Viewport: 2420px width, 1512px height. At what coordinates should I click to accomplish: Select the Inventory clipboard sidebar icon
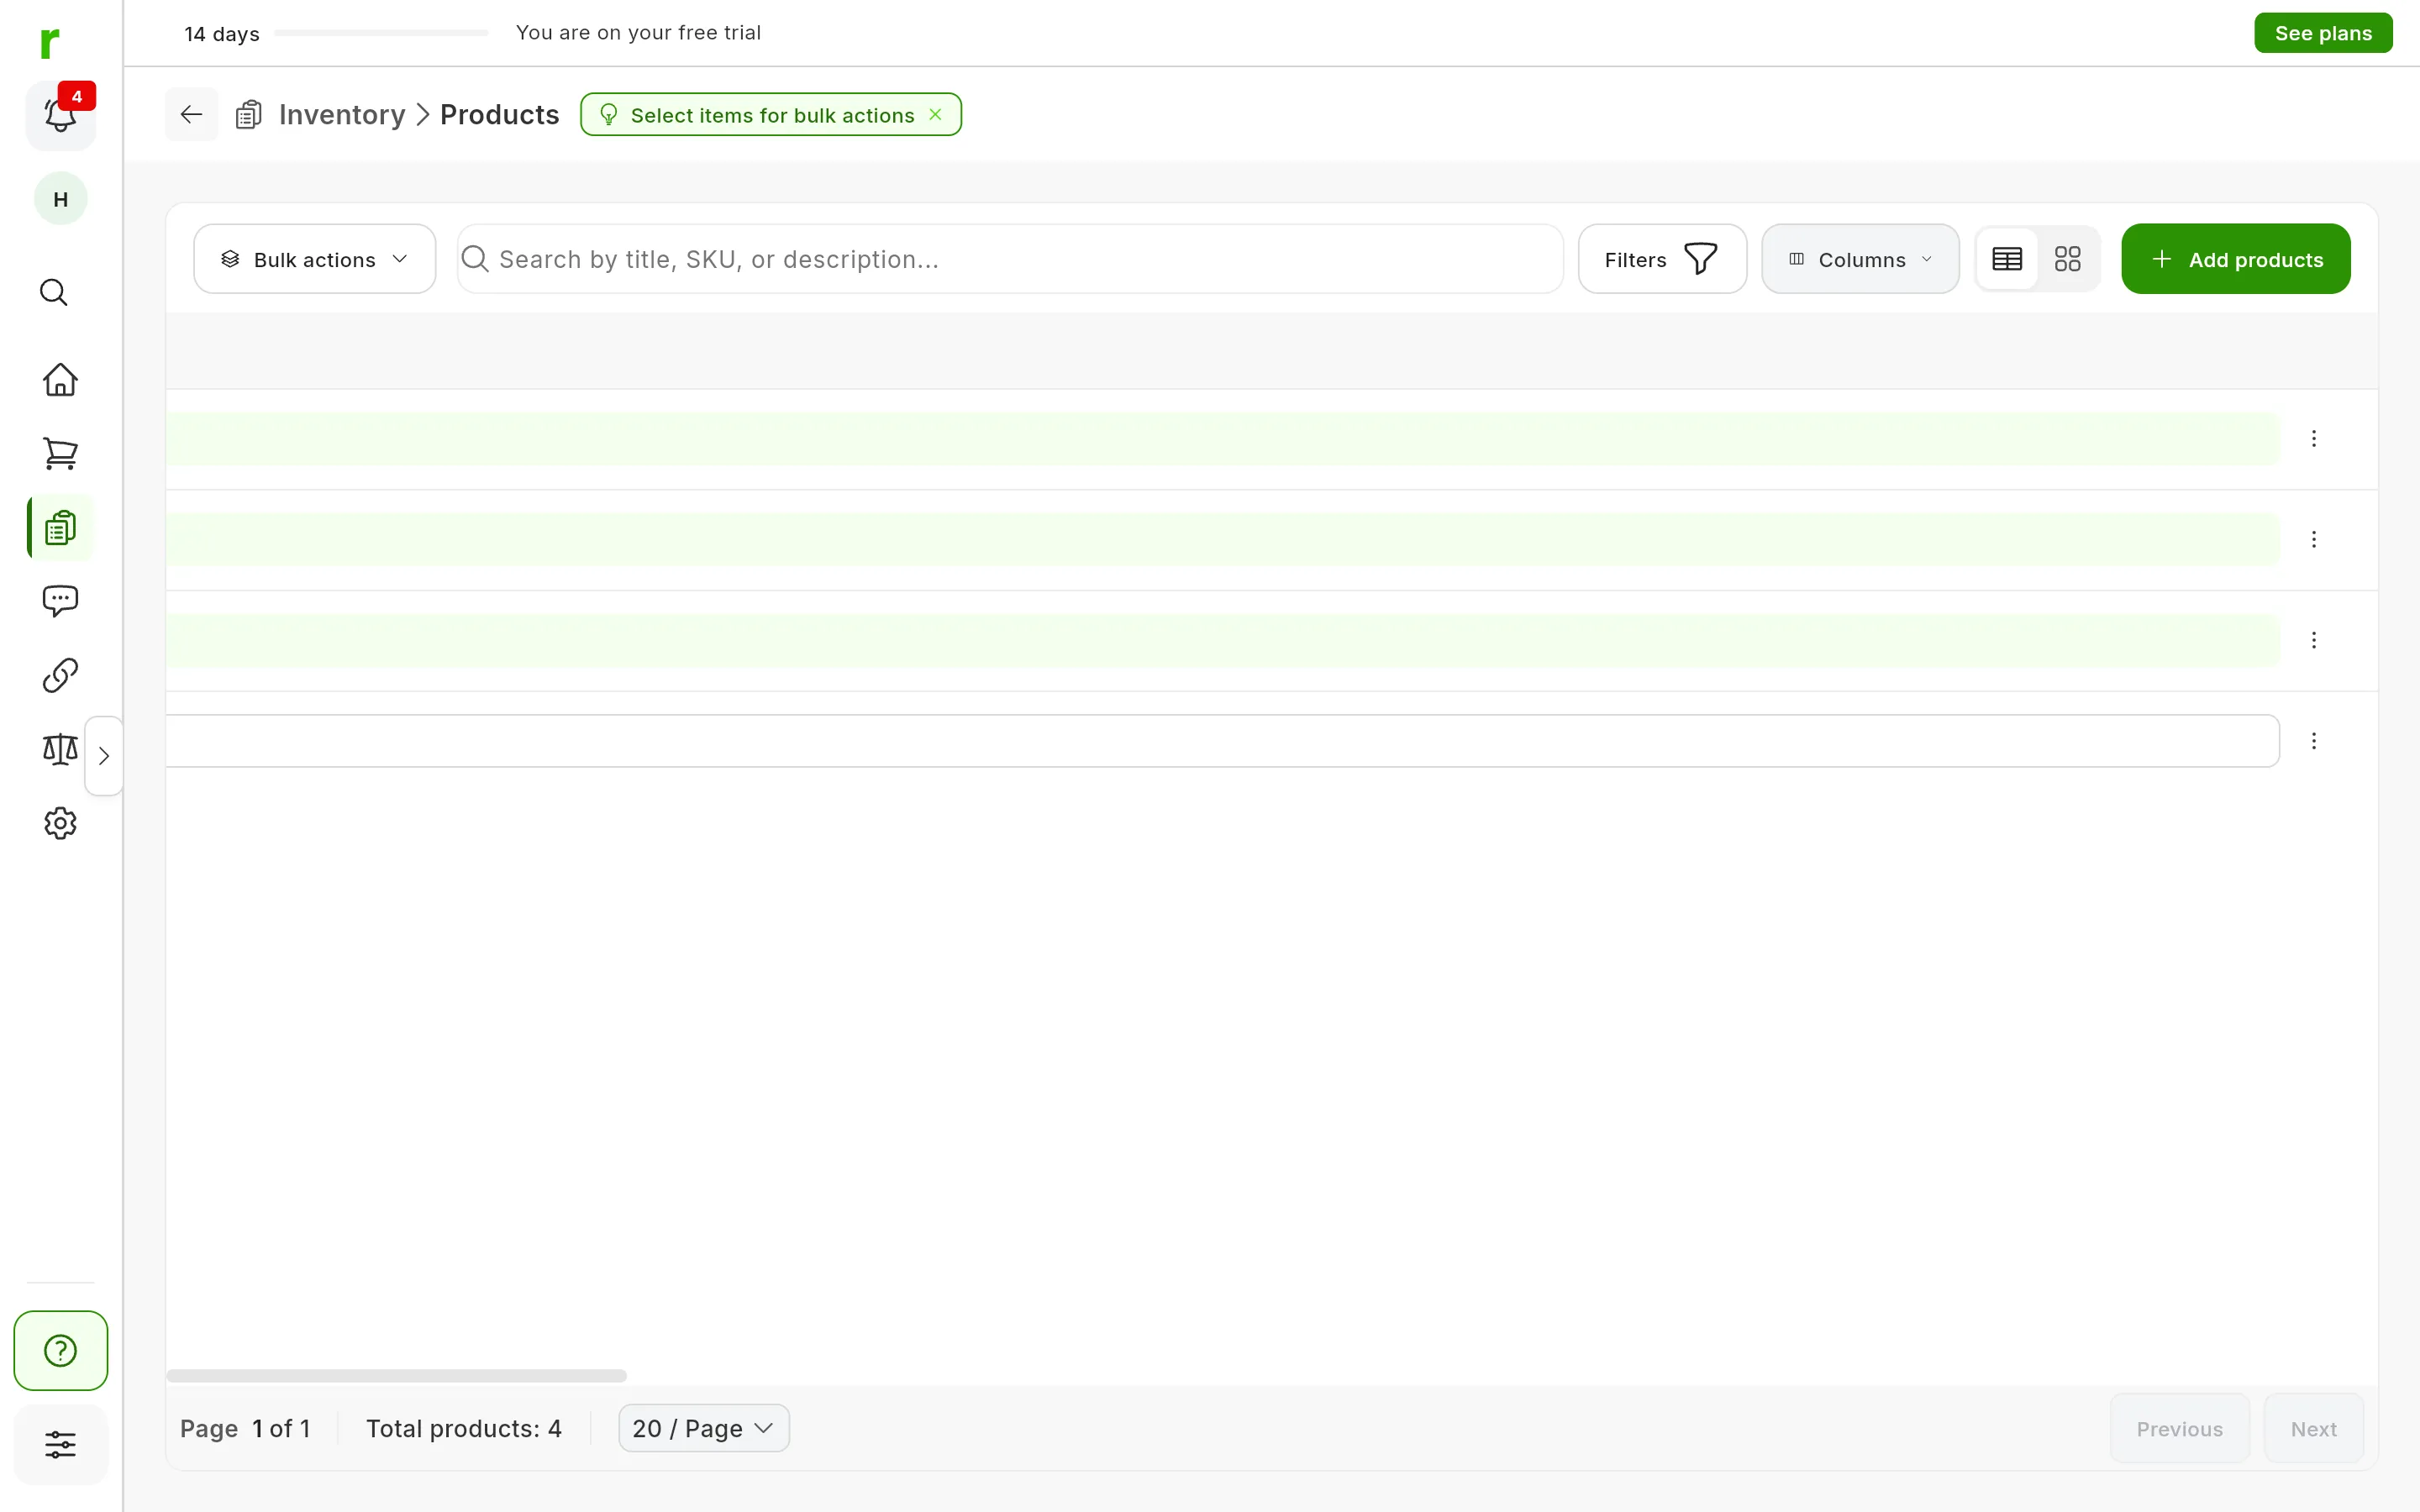pyautogui.click(x=60, y=527)
